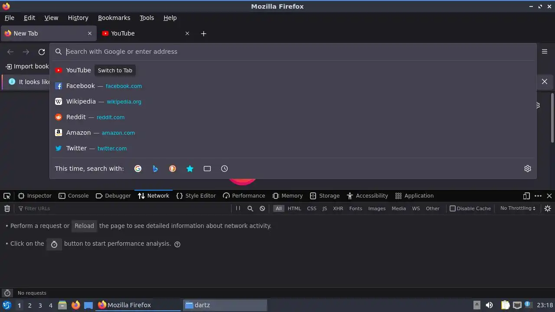This screenshot has width=555, height=312.
Task: Open Network settings gear icon
Action: [548, 208]
